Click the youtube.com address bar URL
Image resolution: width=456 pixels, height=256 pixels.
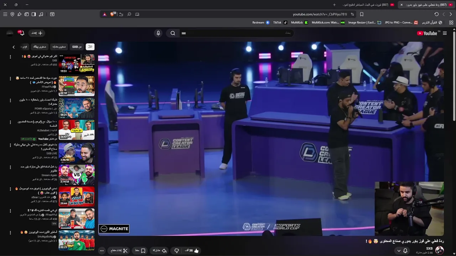click(x=320, y=14)
